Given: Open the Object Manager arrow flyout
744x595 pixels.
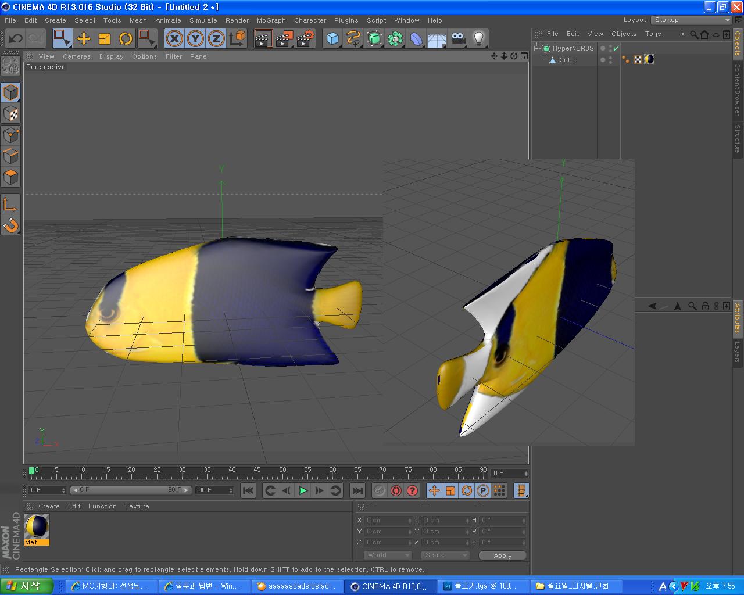Looking at the screenshot, I should [x=682, y=34].
